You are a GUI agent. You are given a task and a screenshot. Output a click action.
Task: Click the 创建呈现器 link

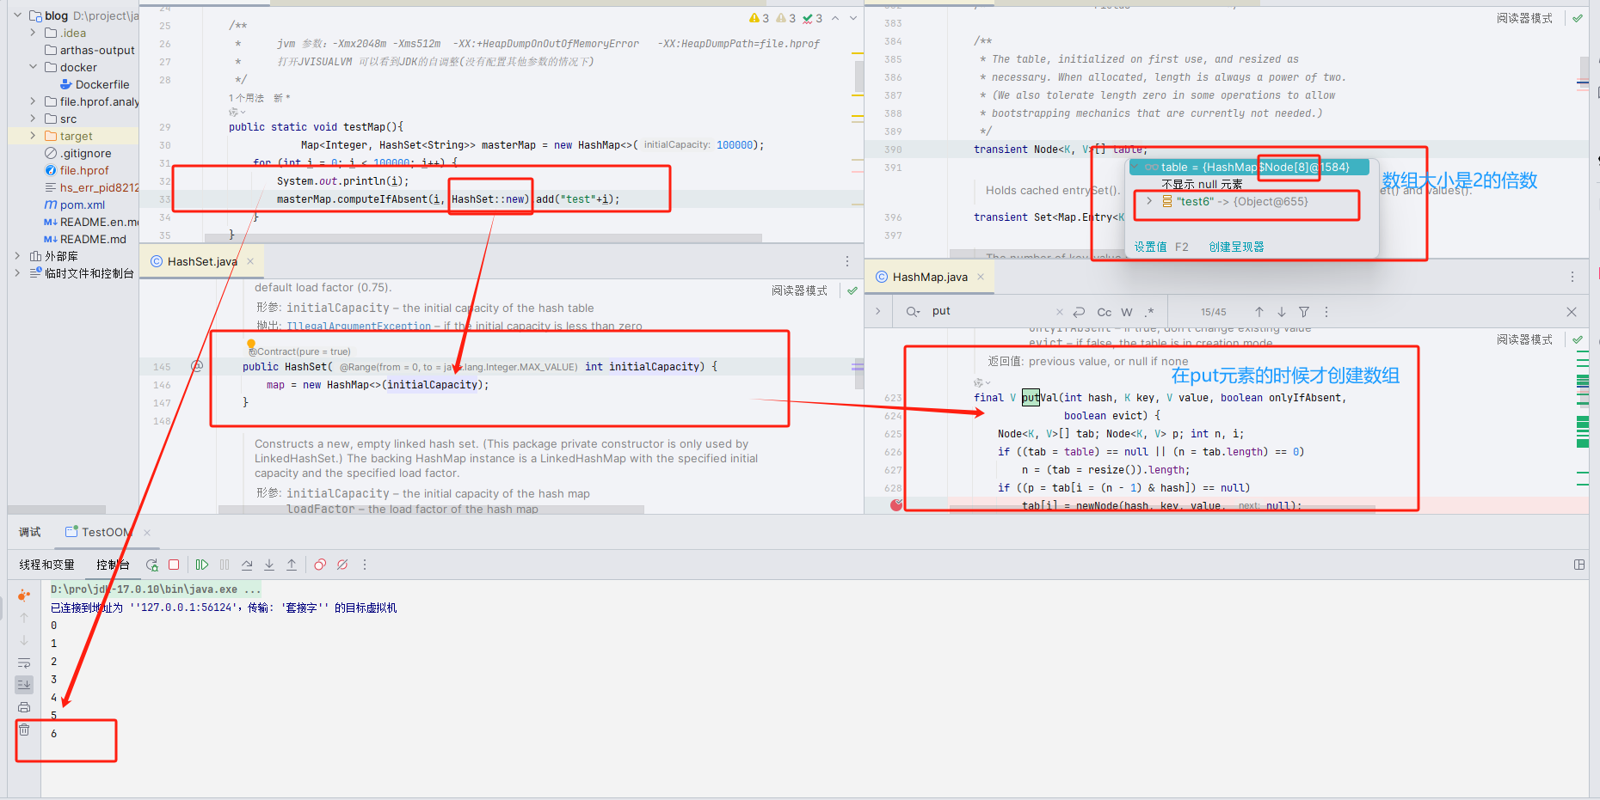click(x=1236, y=247)
